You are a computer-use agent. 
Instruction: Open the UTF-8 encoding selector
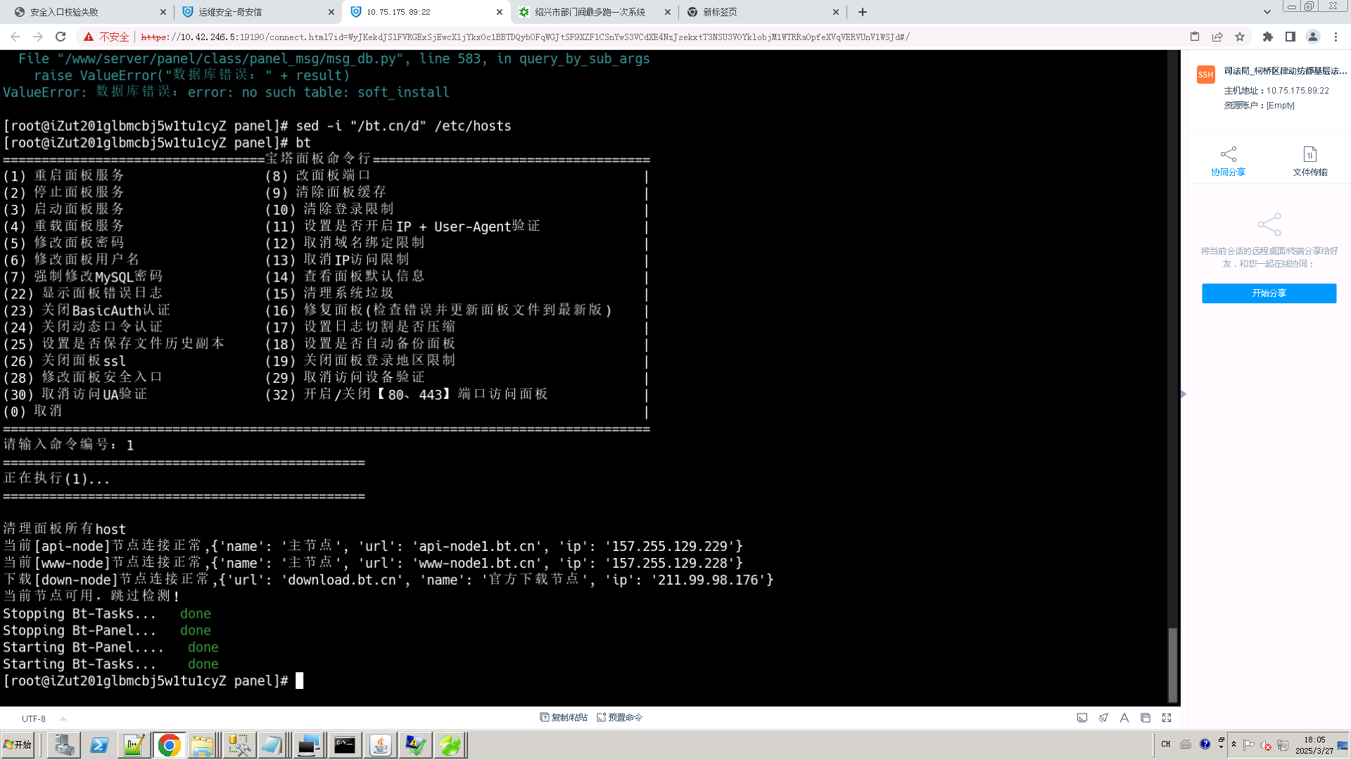tap(43, 718)
